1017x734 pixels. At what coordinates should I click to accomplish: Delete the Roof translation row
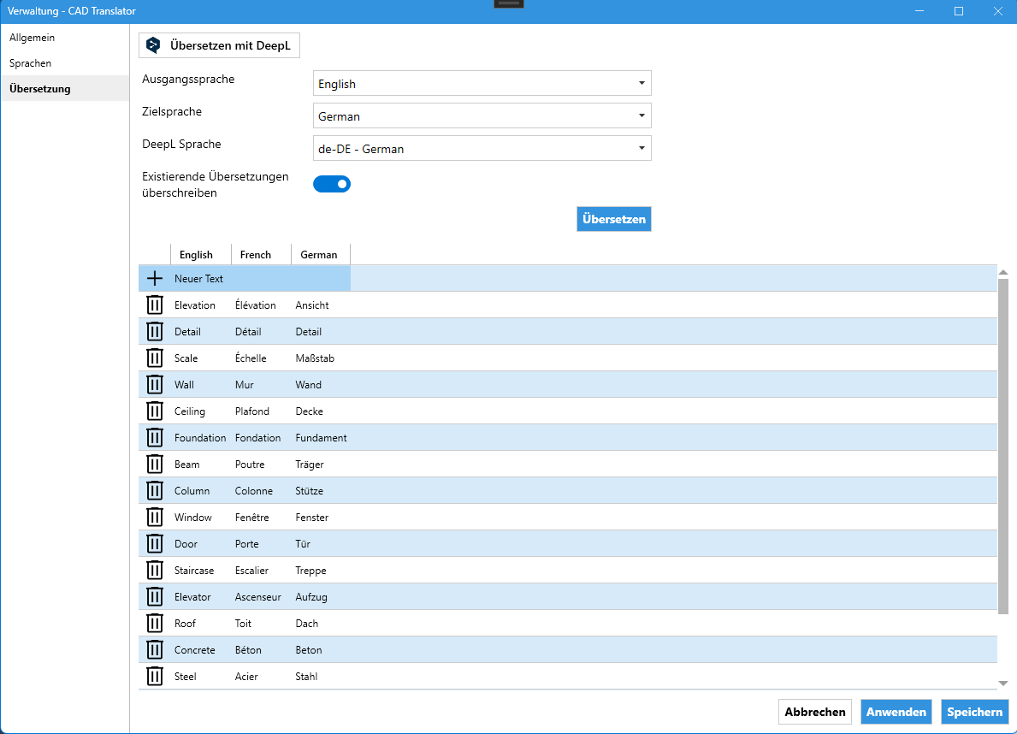pyautogui.click(x=154, y=624)
